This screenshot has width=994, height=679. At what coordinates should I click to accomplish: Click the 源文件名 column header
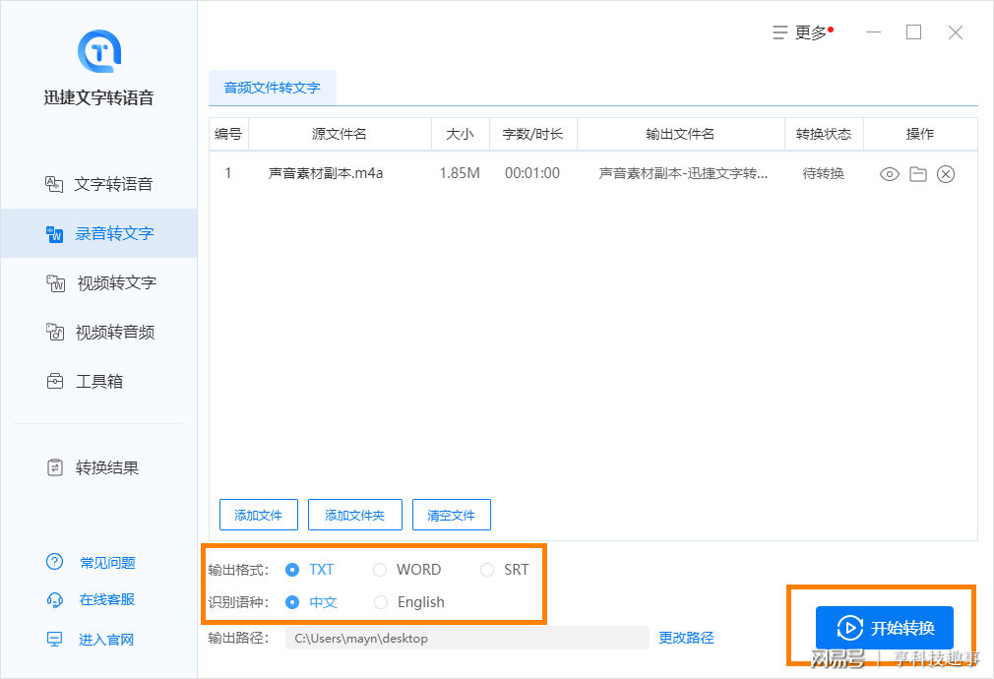click(x=340, y=134)
